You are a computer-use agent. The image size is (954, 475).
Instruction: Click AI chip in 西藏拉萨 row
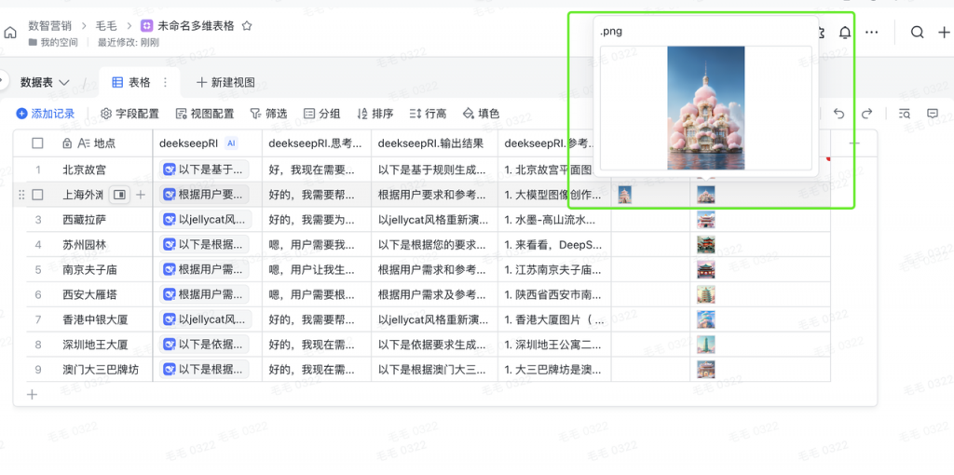click(204, 220)
